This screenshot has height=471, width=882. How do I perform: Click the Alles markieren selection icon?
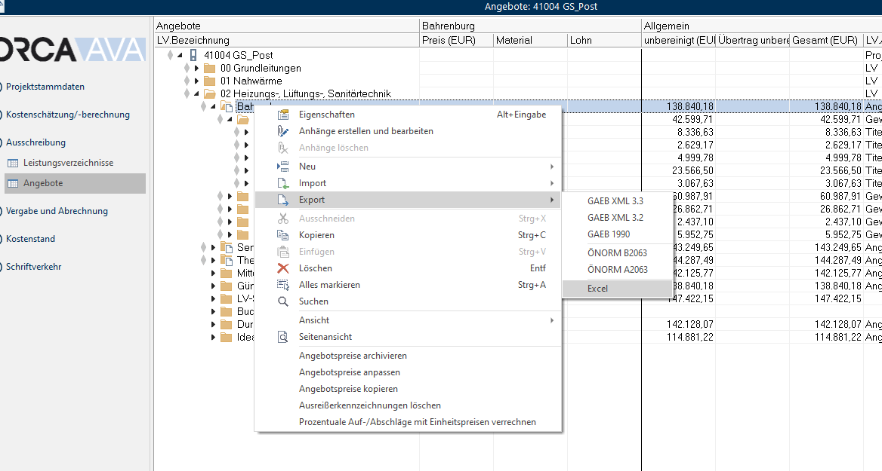click(x=283, y=285)
